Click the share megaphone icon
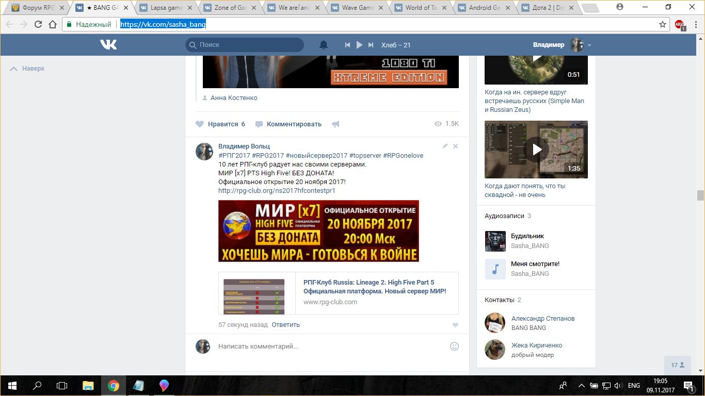705x396 pixels. pyautogui.click(x=335, y=124)
